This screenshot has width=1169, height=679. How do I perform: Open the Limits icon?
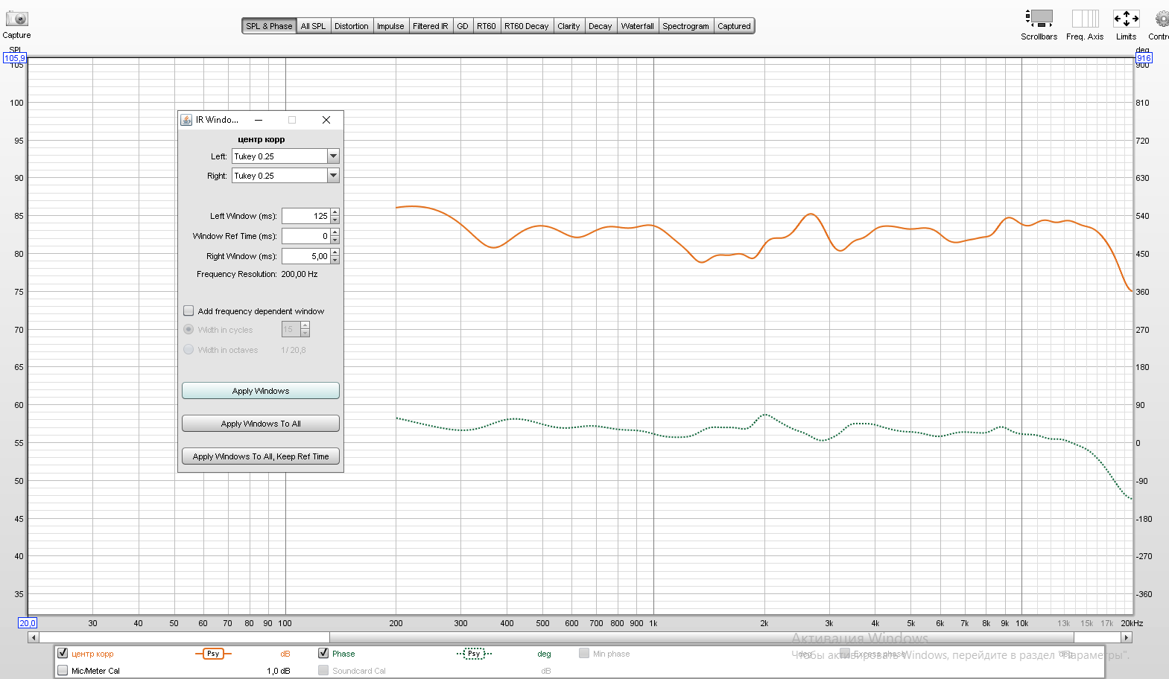[x=1126, y=19]
